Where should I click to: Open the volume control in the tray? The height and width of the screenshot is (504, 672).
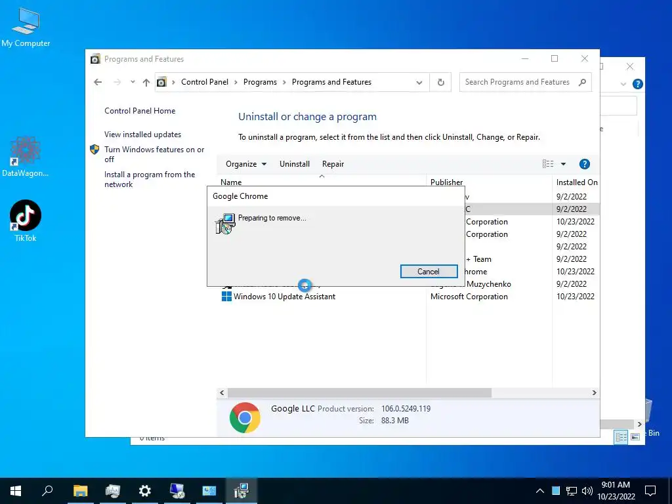pyautogui.click(x=587, y=491)
